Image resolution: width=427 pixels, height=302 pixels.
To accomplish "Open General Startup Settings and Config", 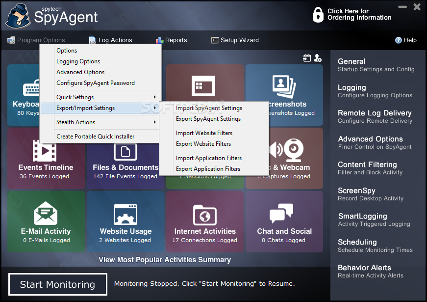I will (376, 65).
